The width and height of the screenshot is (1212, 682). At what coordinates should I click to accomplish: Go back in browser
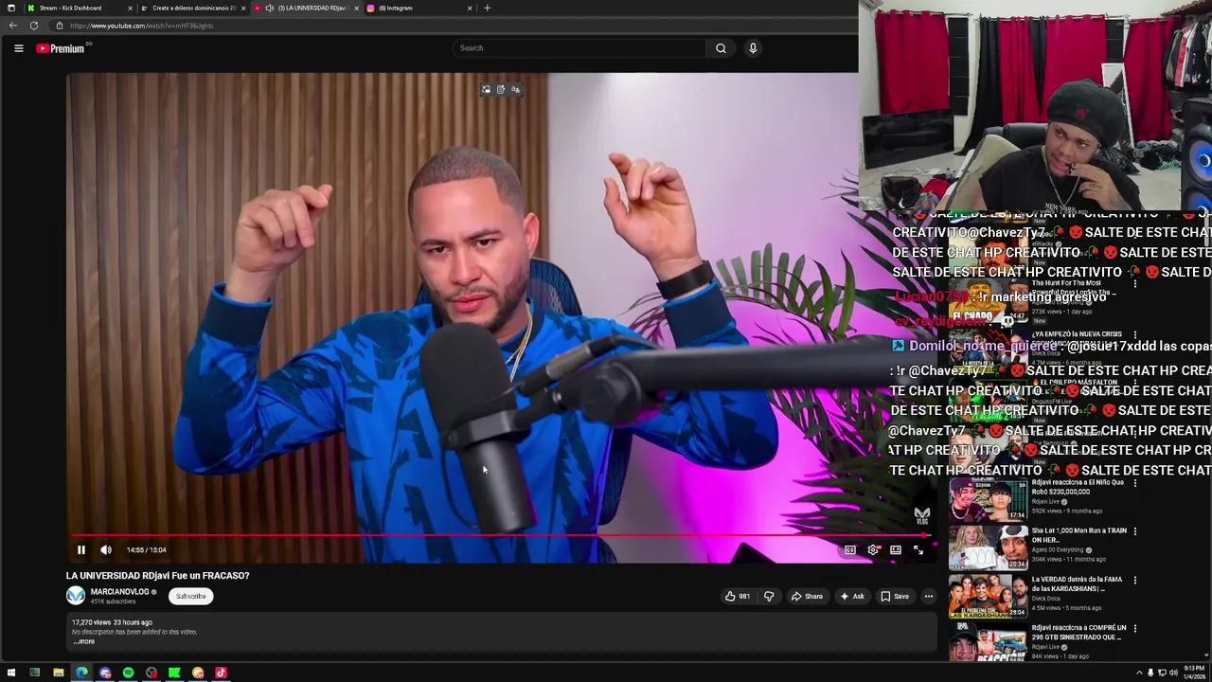point(12,26)
